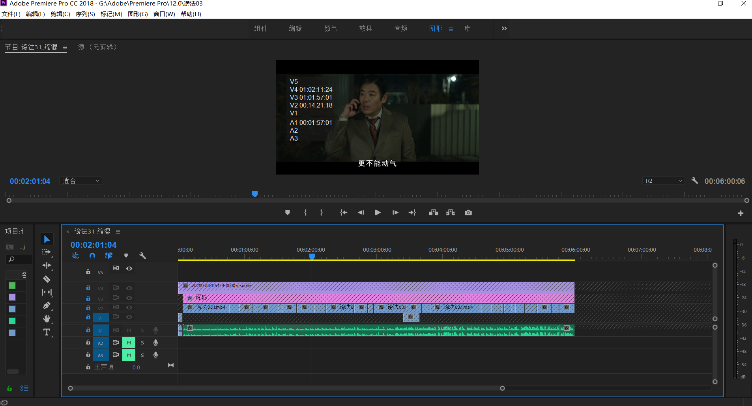Click the Mark In button
The height and width of the screenshot is (406, 752).
point(305,213)
